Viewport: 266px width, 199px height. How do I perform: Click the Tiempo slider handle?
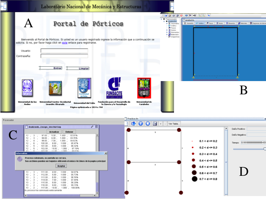264,149
